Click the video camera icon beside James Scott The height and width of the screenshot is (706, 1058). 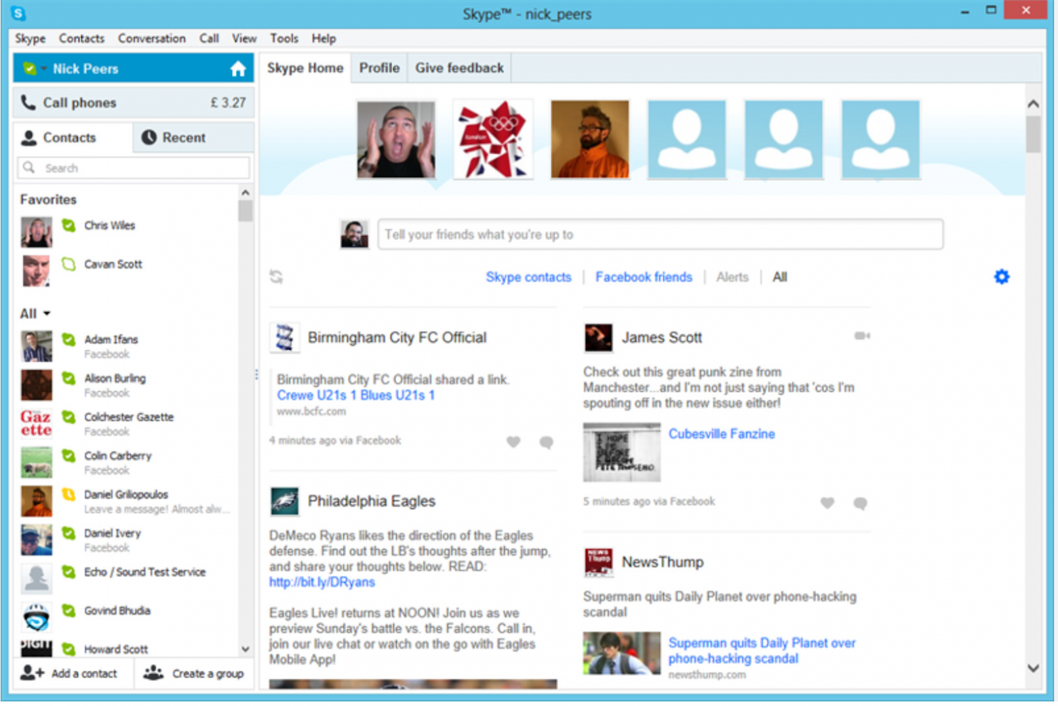tap(862, 336)
